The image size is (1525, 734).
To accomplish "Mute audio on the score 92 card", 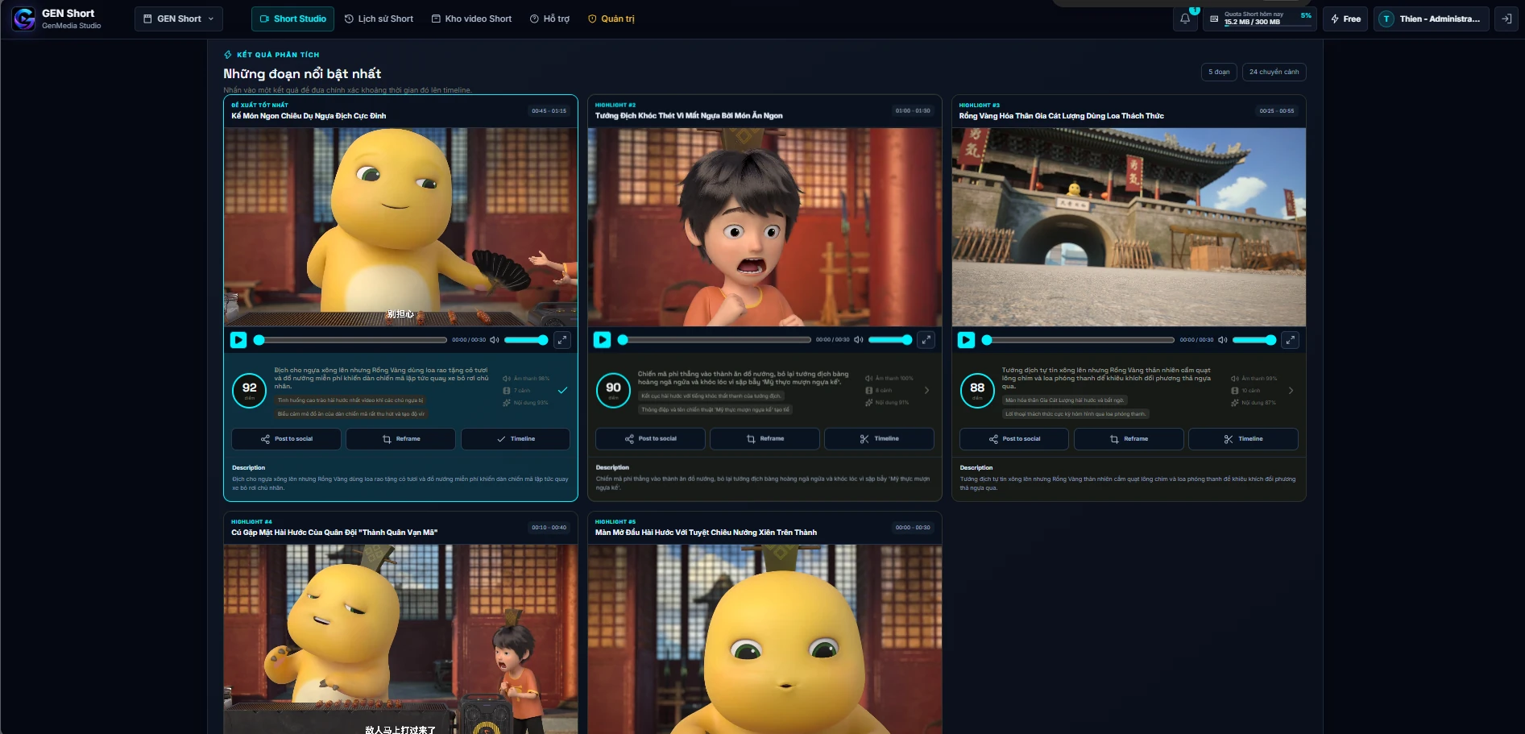I will tap(495, 340).
